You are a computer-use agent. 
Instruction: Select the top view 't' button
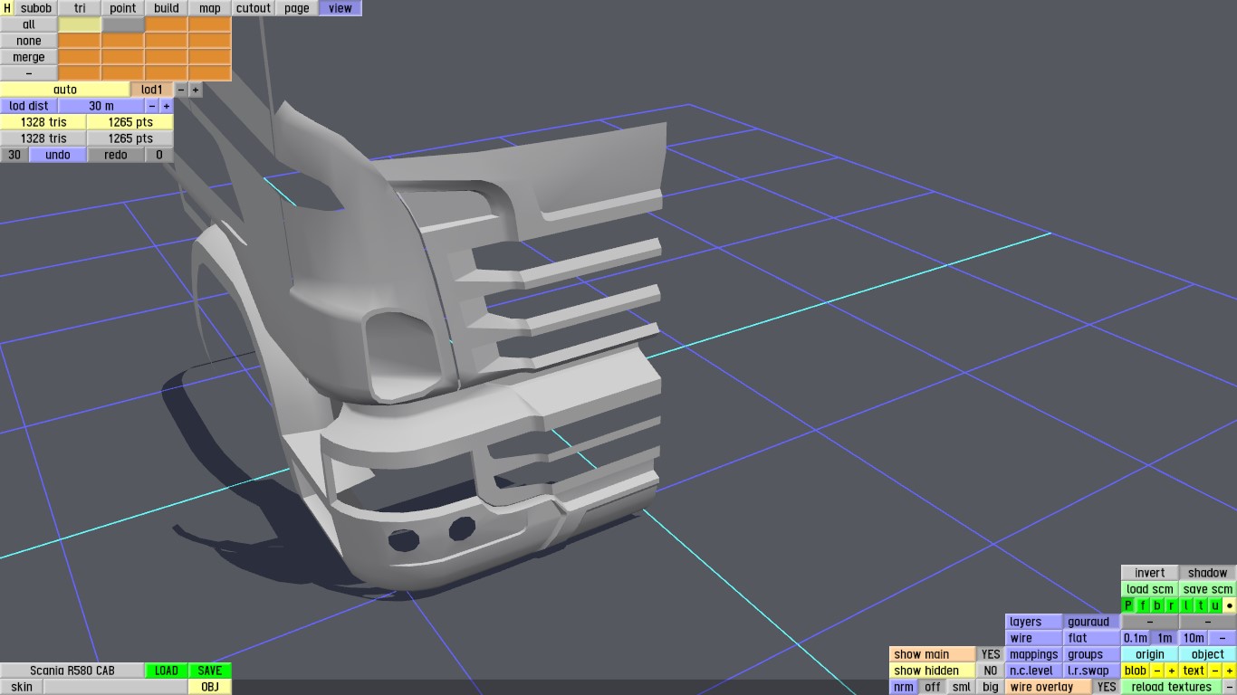point(1201,605)
